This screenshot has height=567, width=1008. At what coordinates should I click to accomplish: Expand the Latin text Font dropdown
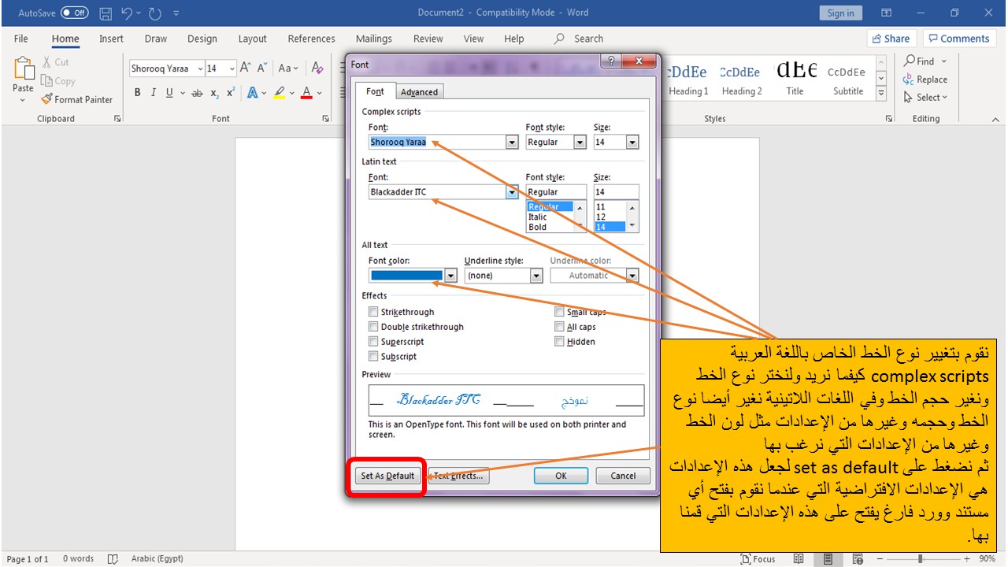point(512,192)
